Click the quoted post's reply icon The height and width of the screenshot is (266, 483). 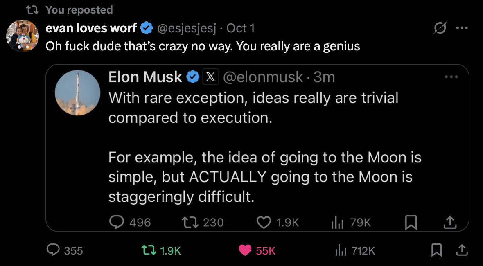(x=117, y=222)
